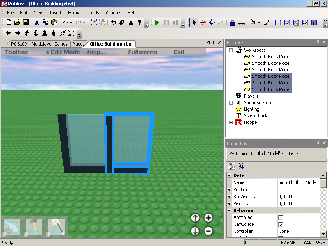Enable the Anchored checkbox
The image size is (328, 246).
click(x=281, y=217)
